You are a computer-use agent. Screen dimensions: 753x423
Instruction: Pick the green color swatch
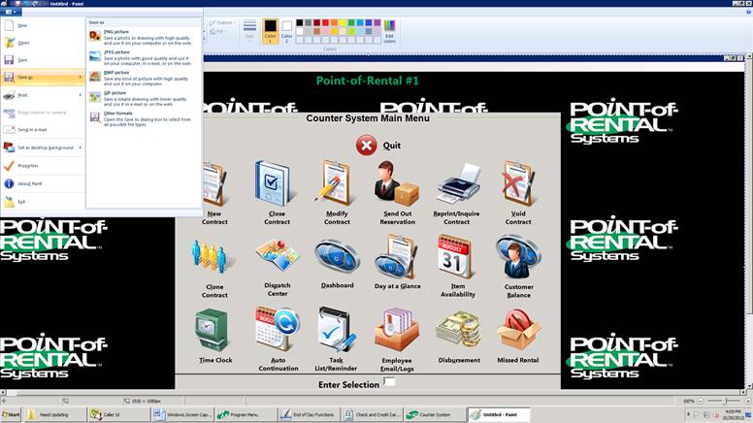click(351, 22)
